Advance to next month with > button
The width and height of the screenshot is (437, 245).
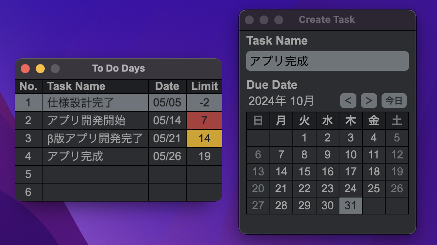[369, 101]
